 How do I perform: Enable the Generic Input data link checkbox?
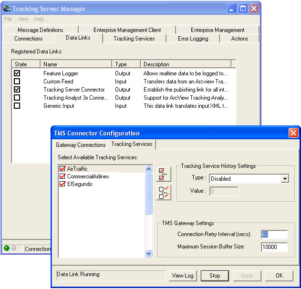pyautogui.click(x=17, y=106)
